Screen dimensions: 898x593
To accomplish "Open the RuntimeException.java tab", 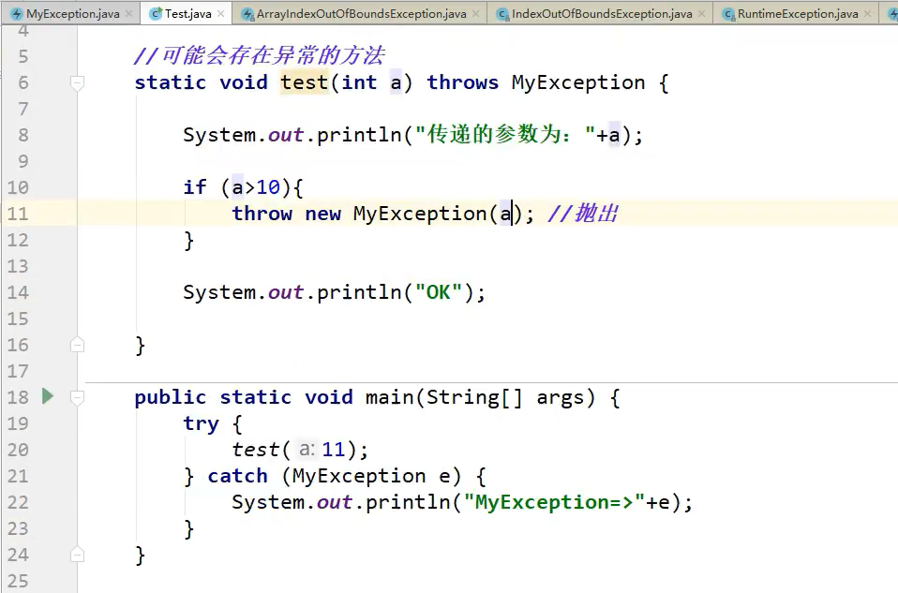I will point(798,14).
